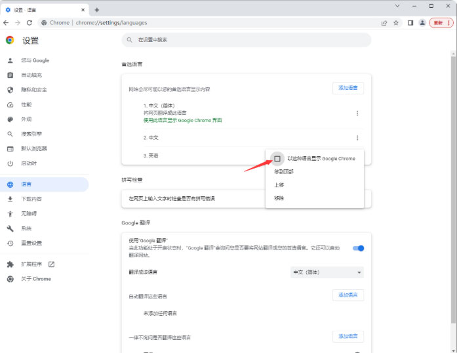Image resolution: width=457 pixels, height=353 pixels.
Task: Bookmark this page with the star icon
Action: pyautogui.click(x=396, y=23)
